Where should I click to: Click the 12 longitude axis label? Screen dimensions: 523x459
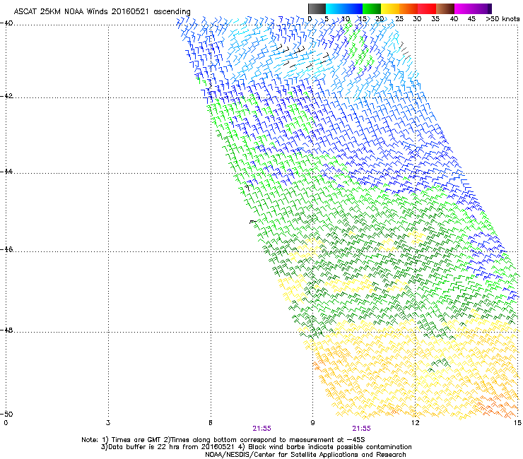coord(415,423)
